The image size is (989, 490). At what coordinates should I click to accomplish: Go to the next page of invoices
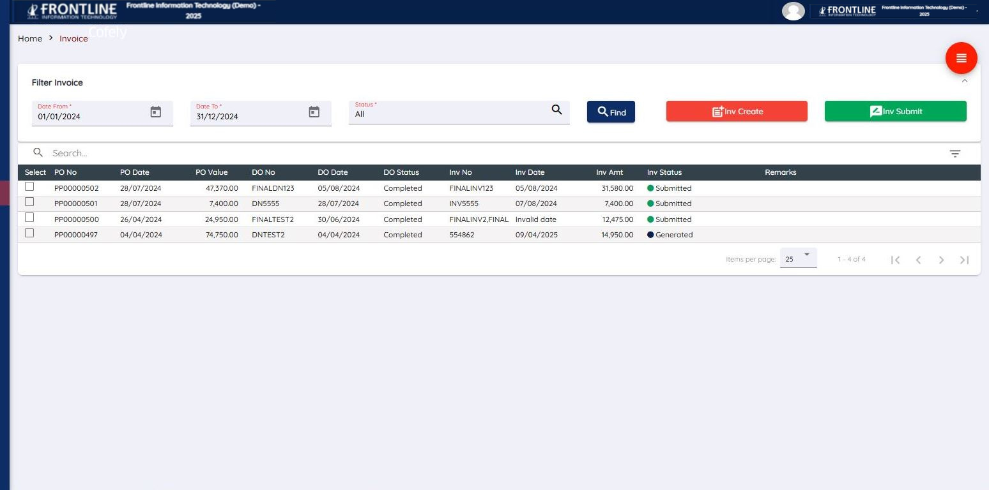(x=941, y=260)
